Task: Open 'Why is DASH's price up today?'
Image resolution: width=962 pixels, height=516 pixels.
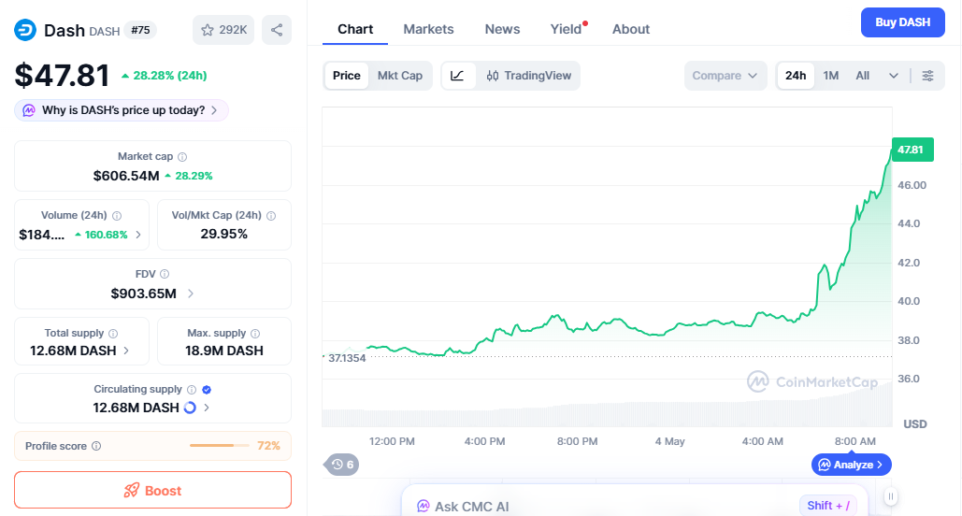Action: pos(122,110)
